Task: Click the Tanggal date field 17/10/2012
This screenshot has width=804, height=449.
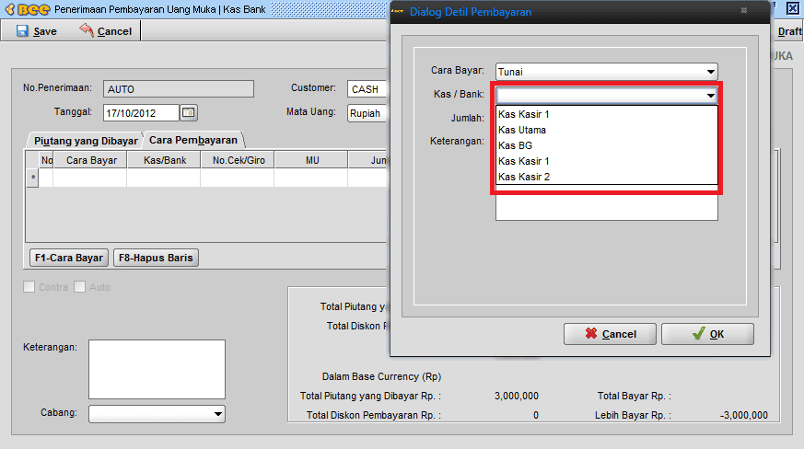Action: 141,113
